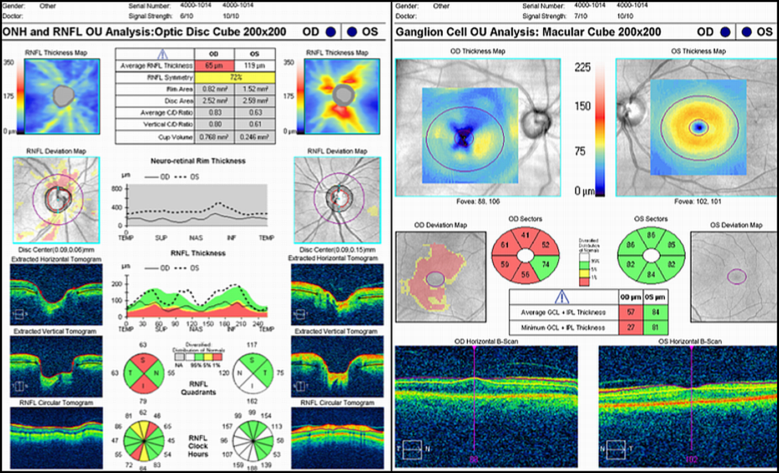Image resolution: width=779 pixels, height=473 pixels.
Task: Select OS blue indicator in ONH RNFL header
Action: (352, 32)
